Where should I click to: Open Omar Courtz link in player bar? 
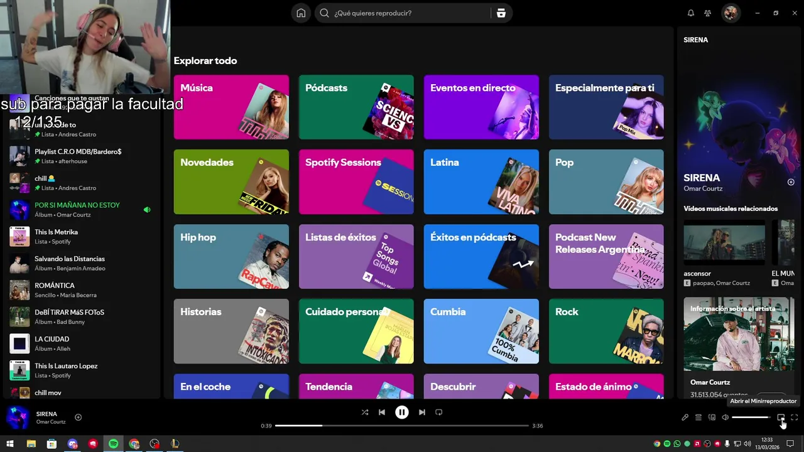[51, 422]
